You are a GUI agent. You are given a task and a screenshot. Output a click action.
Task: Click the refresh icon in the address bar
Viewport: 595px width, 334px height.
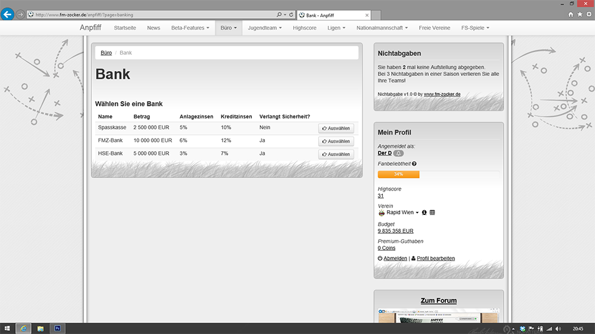[x=291, y=15]
